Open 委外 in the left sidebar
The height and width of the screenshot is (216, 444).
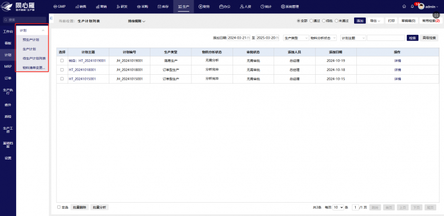(x=8, y=105)
